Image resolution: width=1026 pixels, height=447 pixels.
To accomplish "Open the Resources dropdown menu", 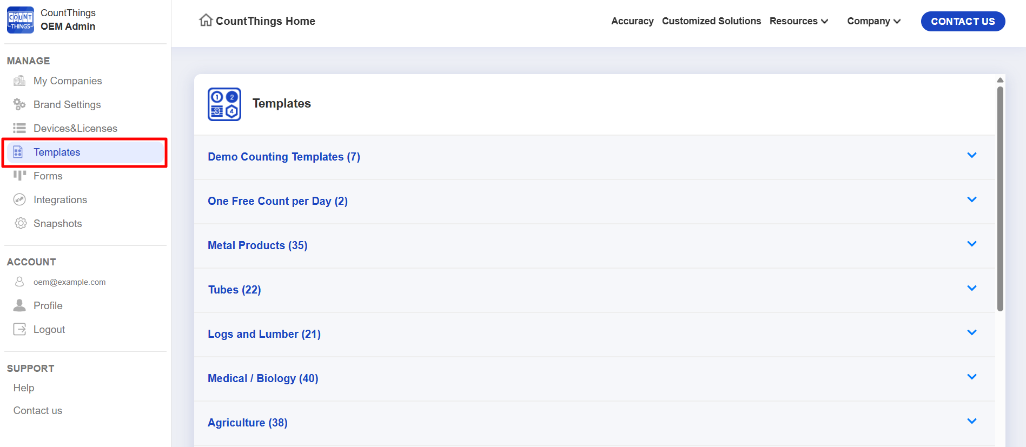I will point(798,21).
